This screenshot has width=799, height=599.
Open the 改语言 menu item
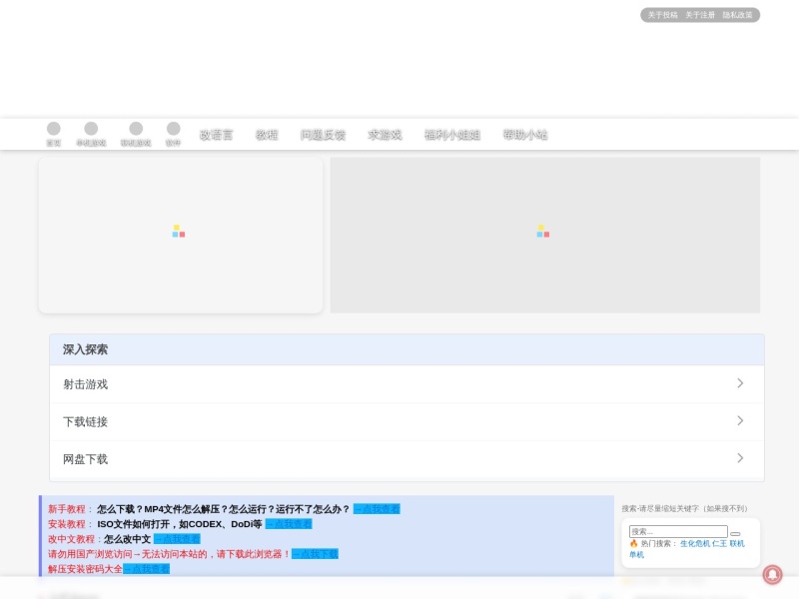[x=216, y=135]
